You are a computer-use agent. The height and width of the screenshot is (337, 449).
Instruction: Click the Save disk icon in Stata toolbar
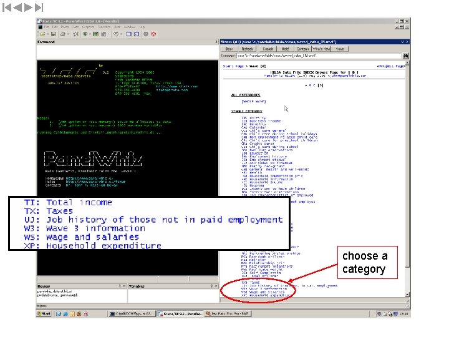(x=53, y=34)
